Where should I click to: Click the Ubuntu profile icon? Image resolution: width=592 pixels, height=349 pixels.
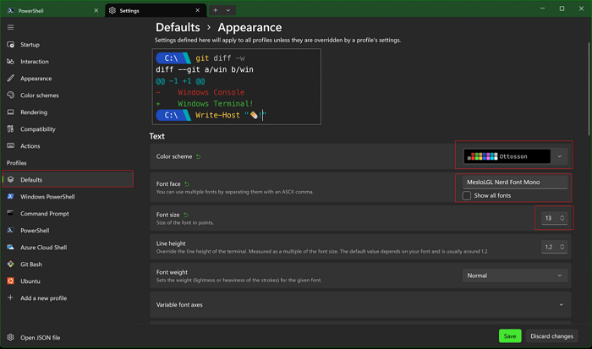[10, 281]
